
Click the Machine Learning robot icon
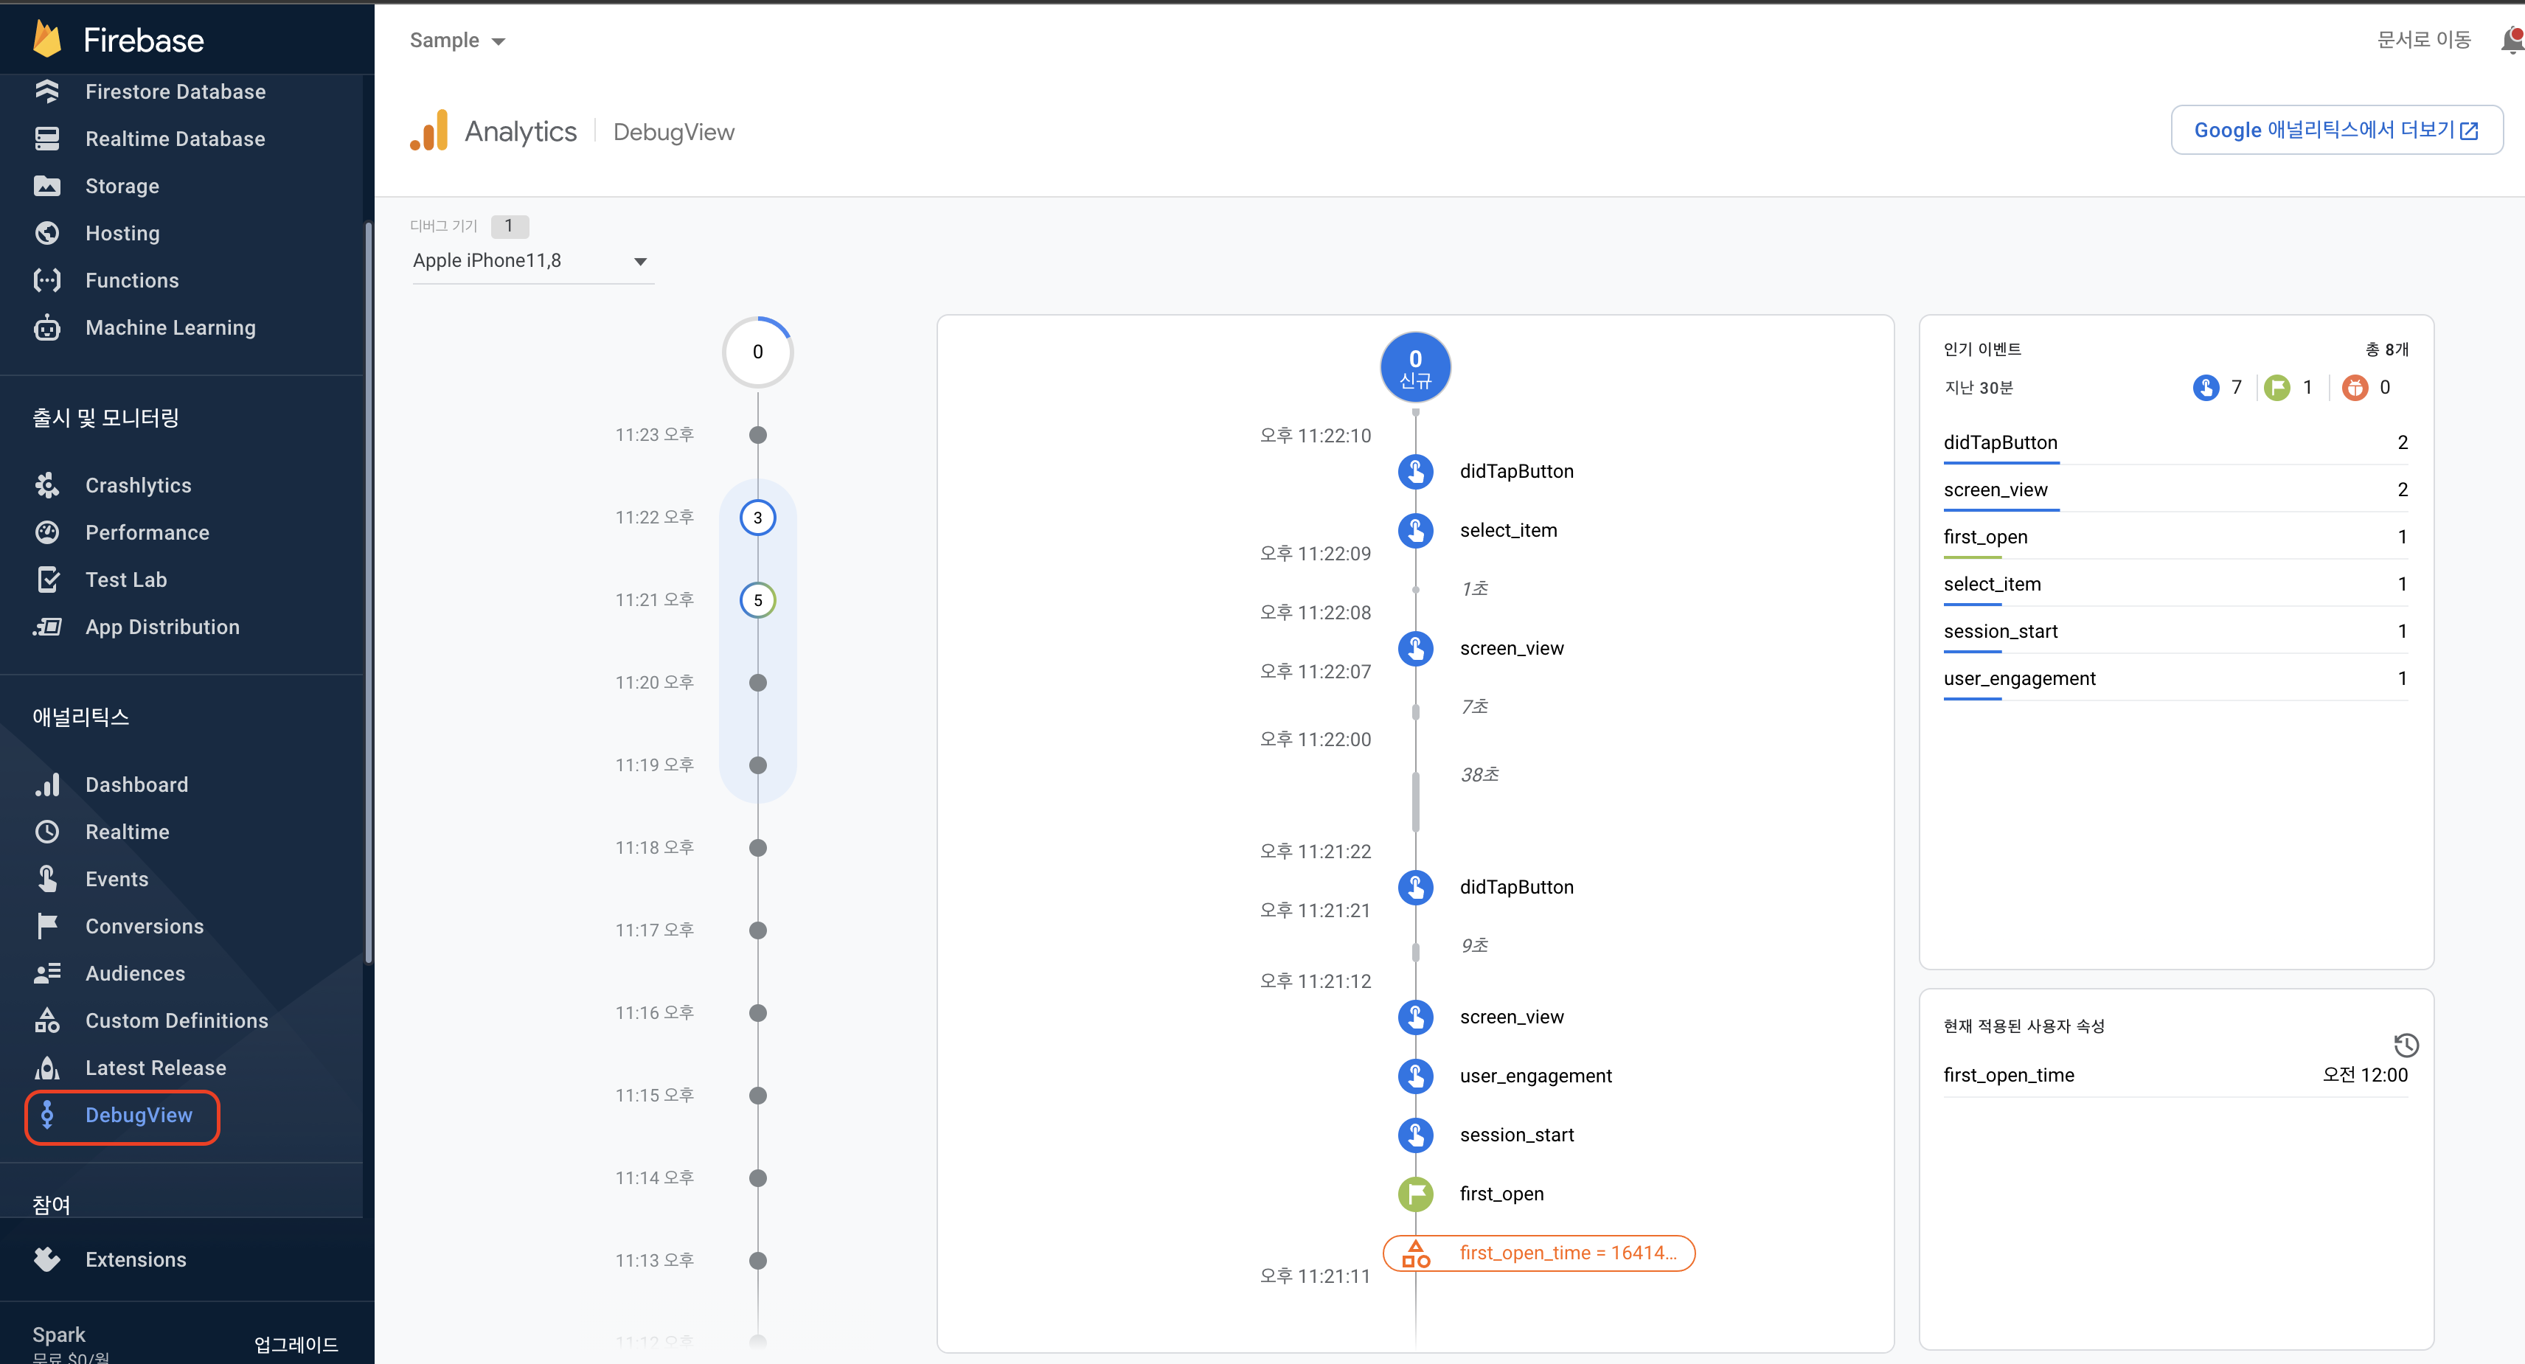(47, 327)
